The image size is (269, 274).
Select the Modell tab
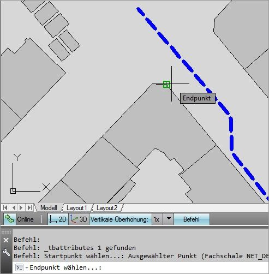pos(49,208)
